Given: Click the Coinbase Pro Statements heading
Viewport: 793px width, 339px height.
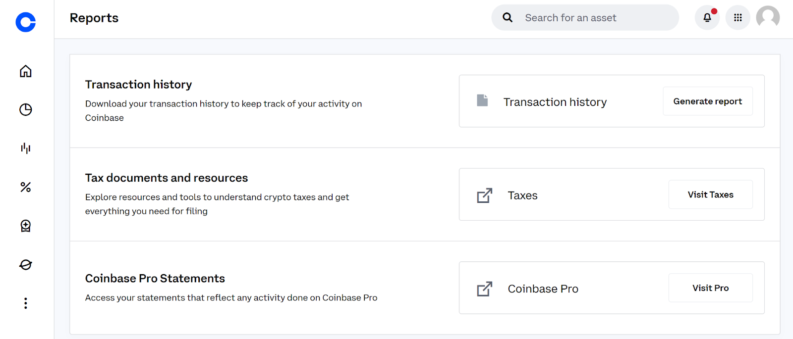Looking at the screenshot, I should (155, 279).
